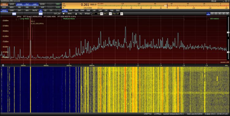This screenshot has height=116, width=230.
Task: Click the MEM memory button
Action: pos(58,4)
